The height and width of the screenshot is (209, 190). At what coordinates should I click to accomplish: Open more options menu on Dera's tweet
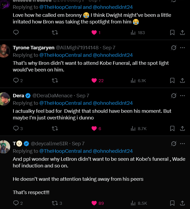[x=183, y=95]
